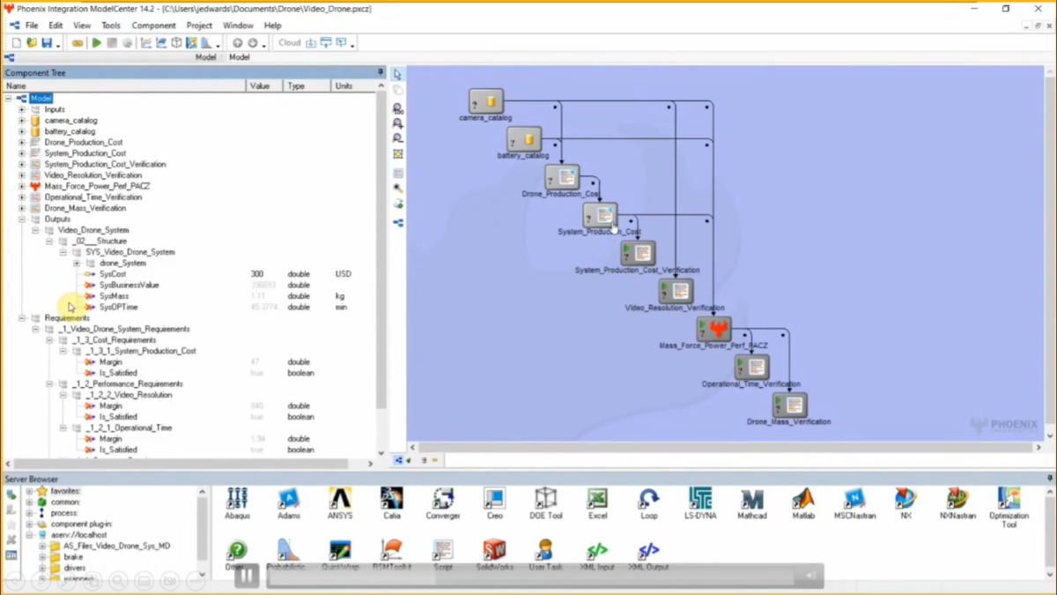
Task: Click the Creo component icon
Action: coord(494,504)
